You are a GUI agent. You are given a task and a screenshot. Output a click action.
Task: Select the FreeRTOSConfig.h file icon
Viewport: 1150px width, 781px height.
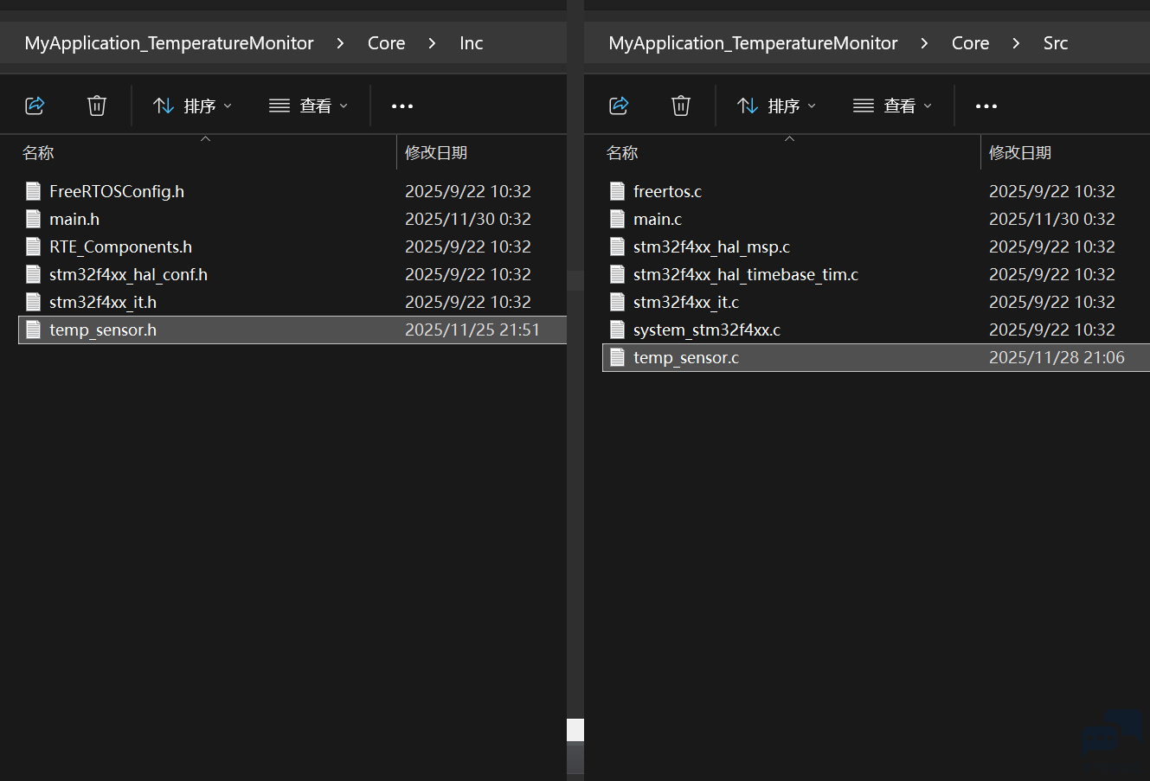pos(34,191)
